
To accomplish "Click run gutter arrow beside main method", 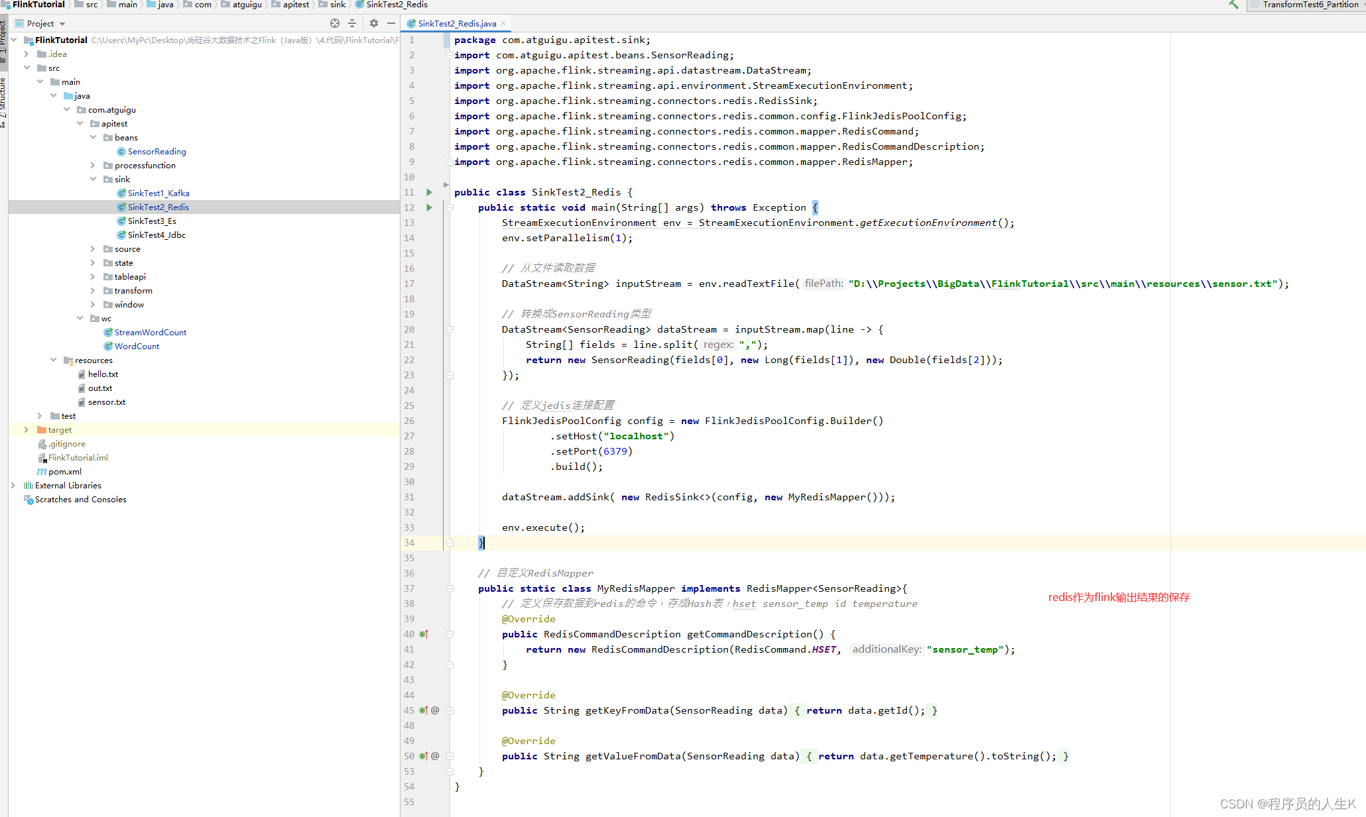I will [429, 207].
